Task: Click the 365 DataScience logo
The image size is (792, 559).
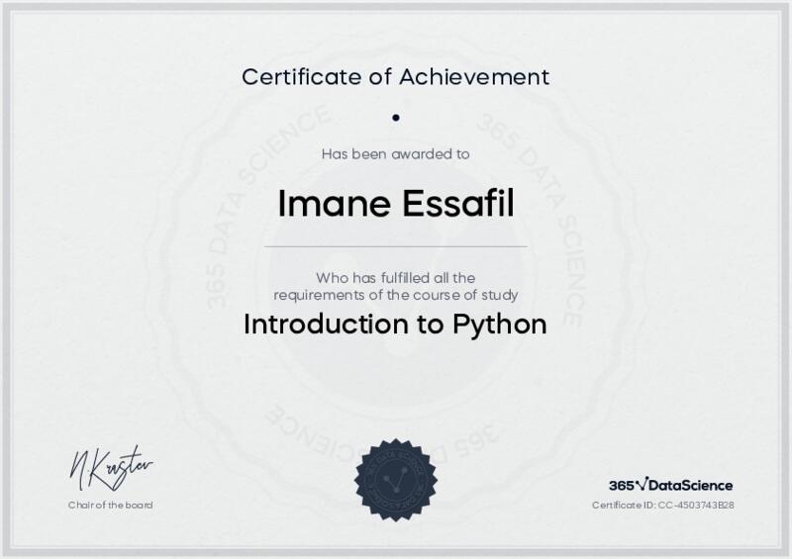Action: 670,485
